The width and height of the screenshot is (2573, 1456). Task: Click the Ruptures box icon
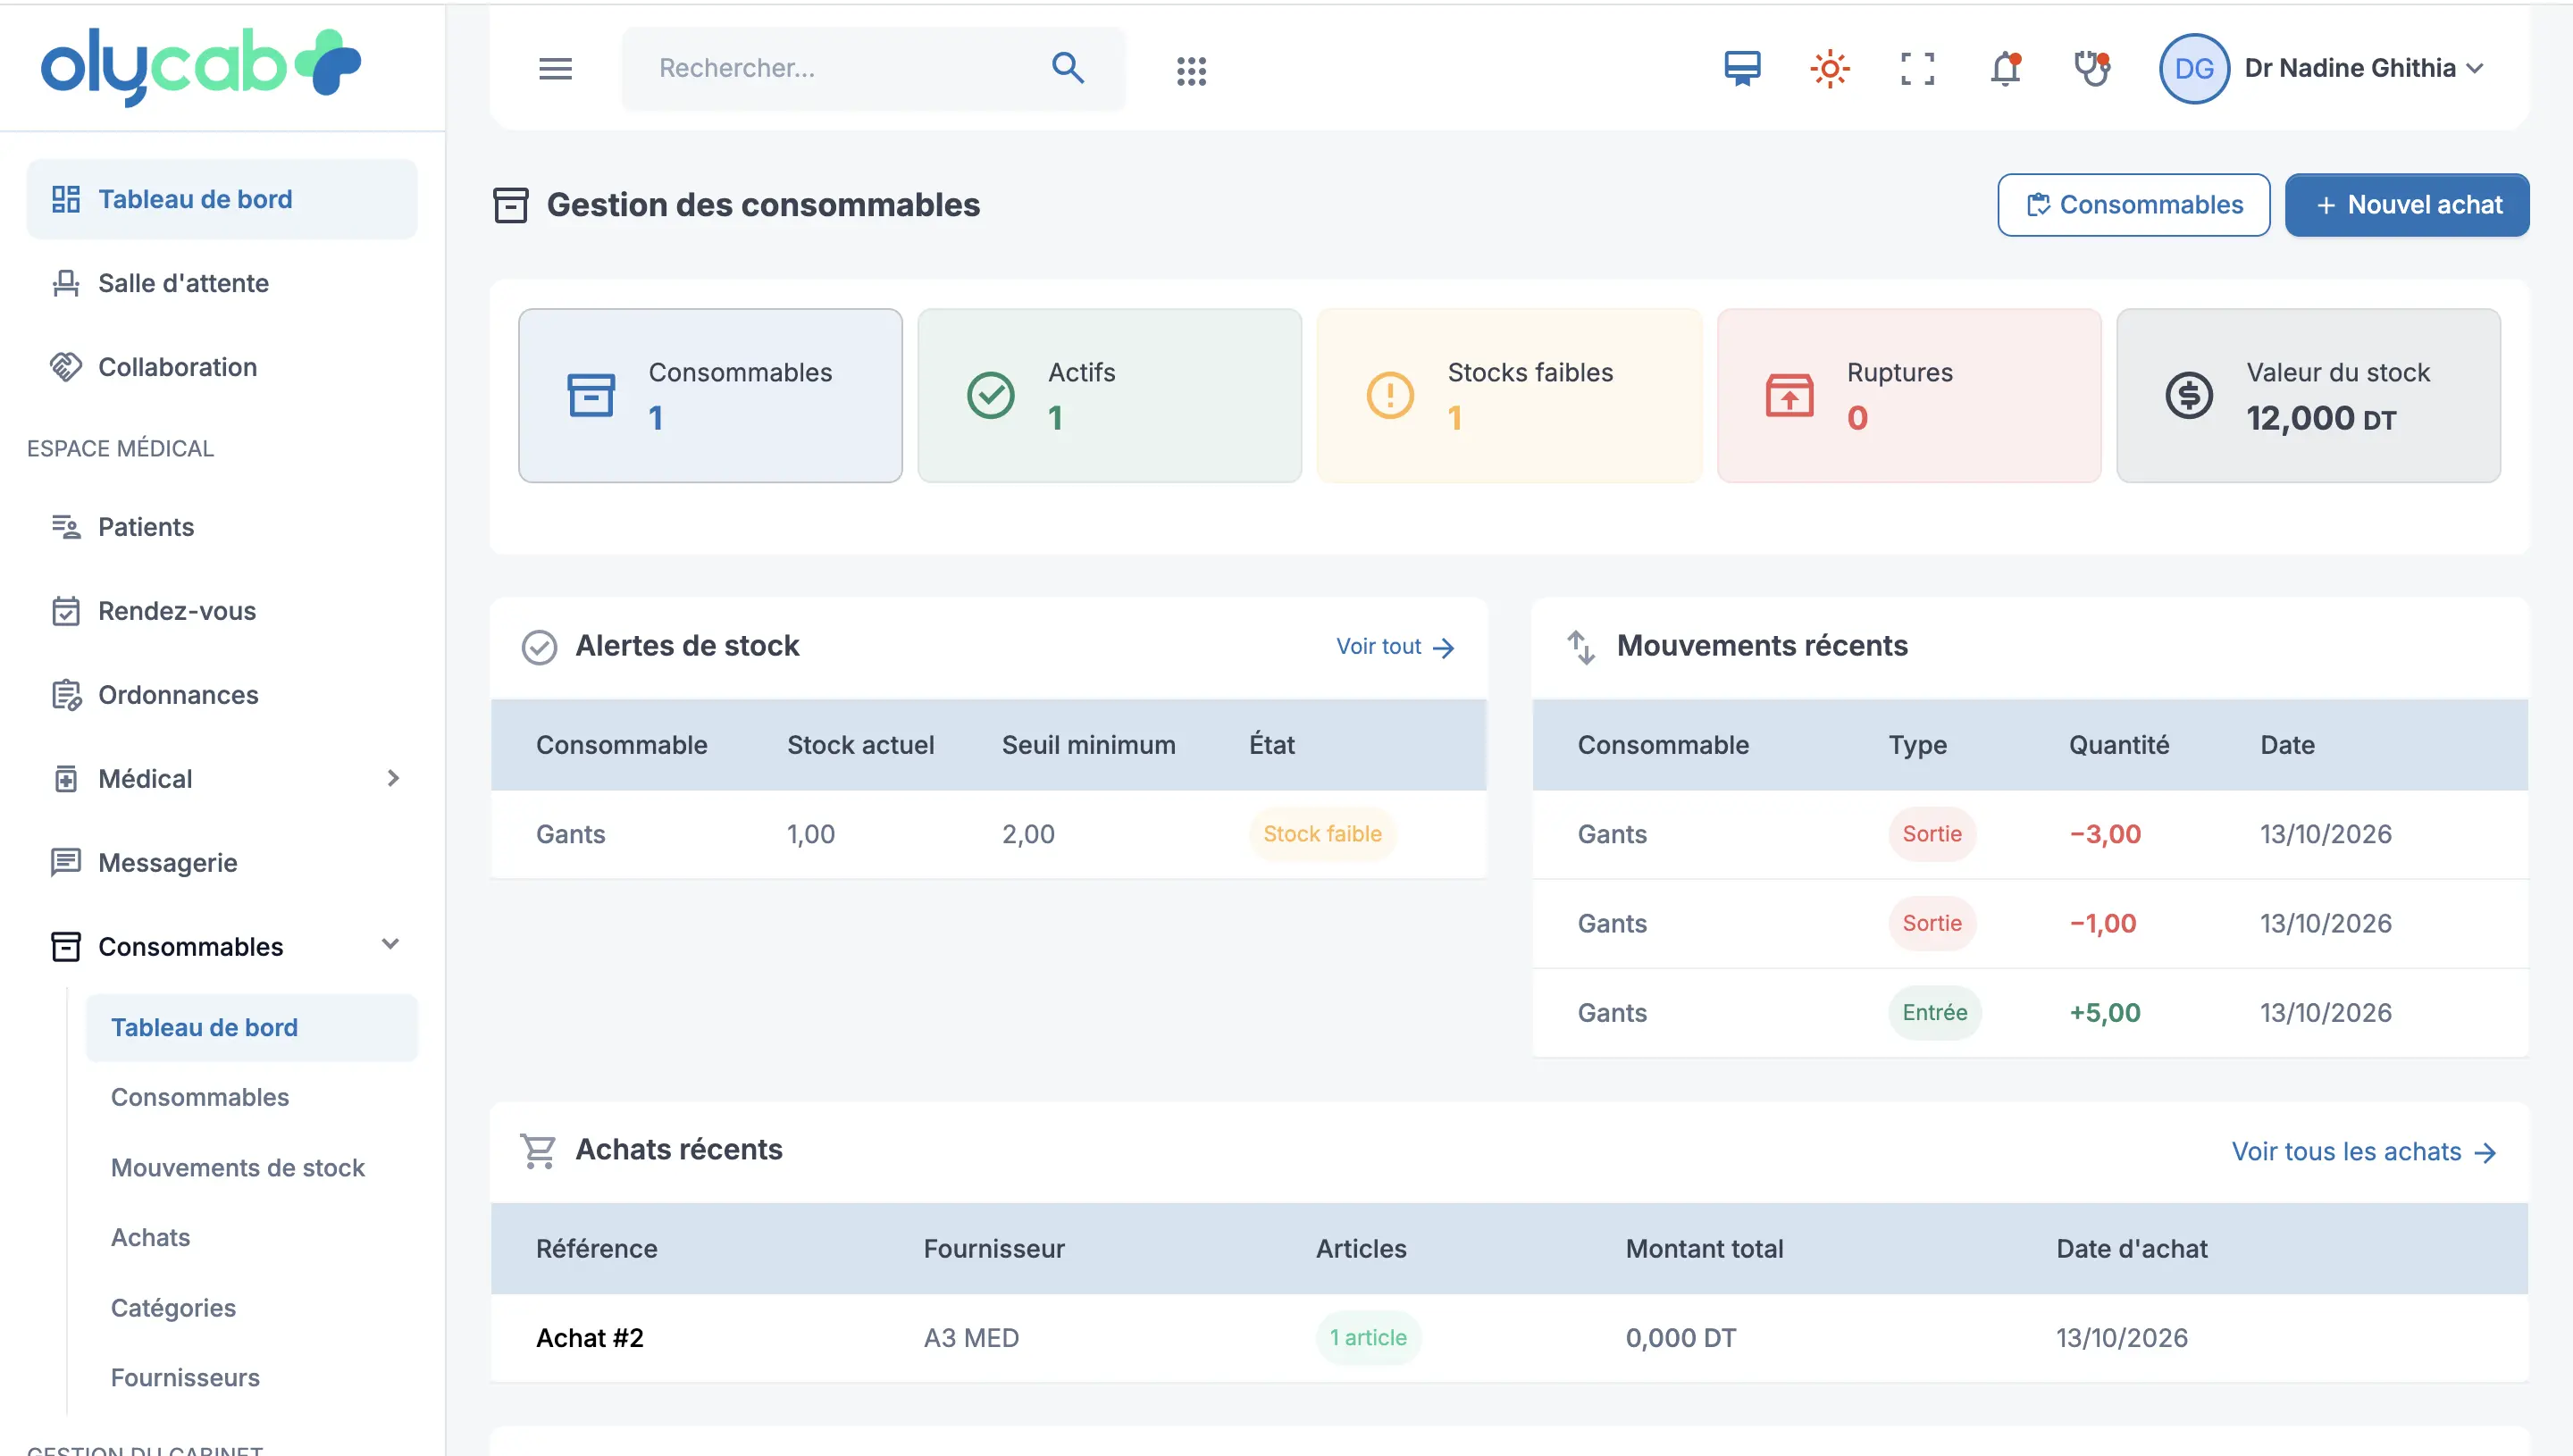click(x=1789, y=395)
